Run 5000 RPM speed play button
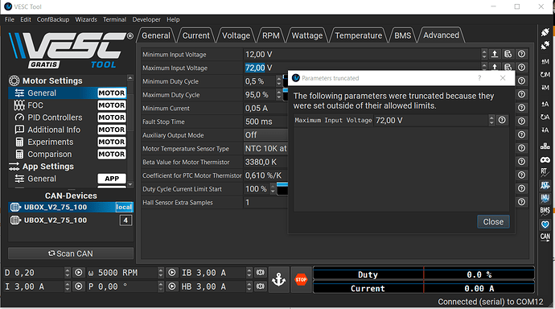 [x=171, y=273]
